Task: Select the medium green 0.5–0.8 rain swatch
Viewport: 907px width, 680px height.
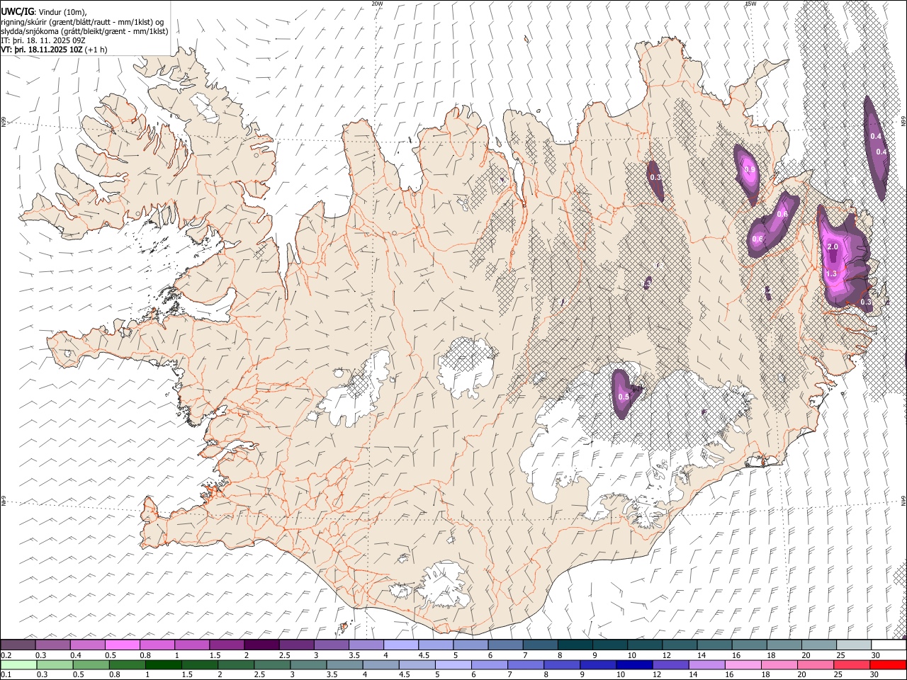Action: pyautogui.click(x=91, y=664)
